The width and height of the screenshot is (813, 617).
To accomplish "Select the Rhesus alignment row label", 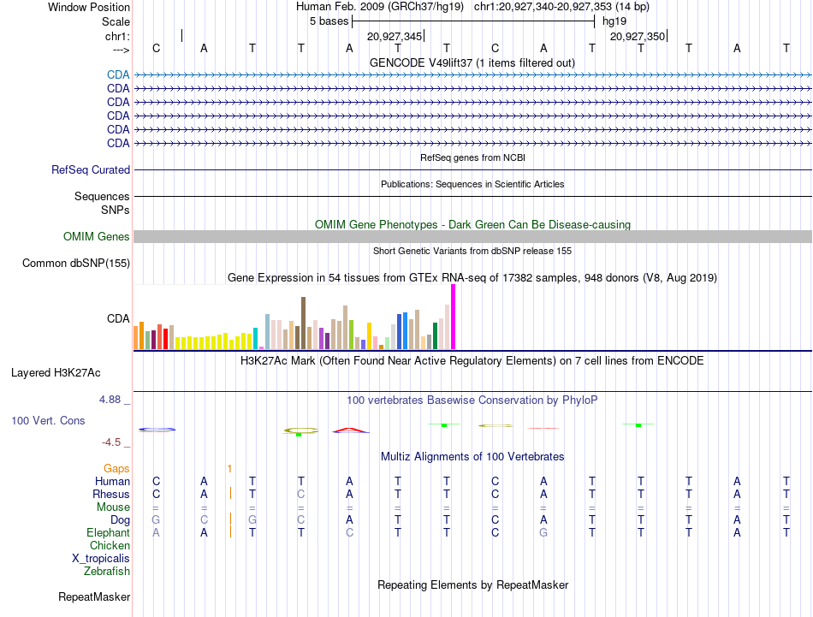I will click(x=111, y=495).
